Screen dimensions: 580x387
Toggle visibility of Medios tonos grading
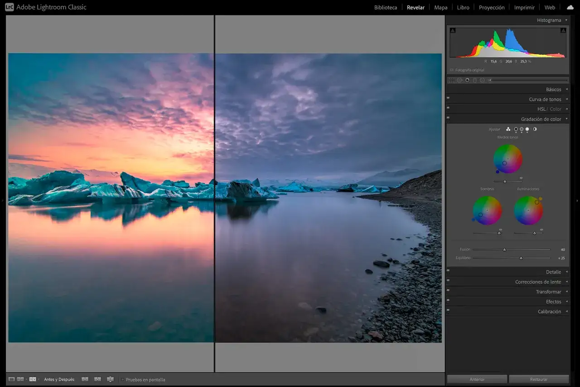pos(521,178)
